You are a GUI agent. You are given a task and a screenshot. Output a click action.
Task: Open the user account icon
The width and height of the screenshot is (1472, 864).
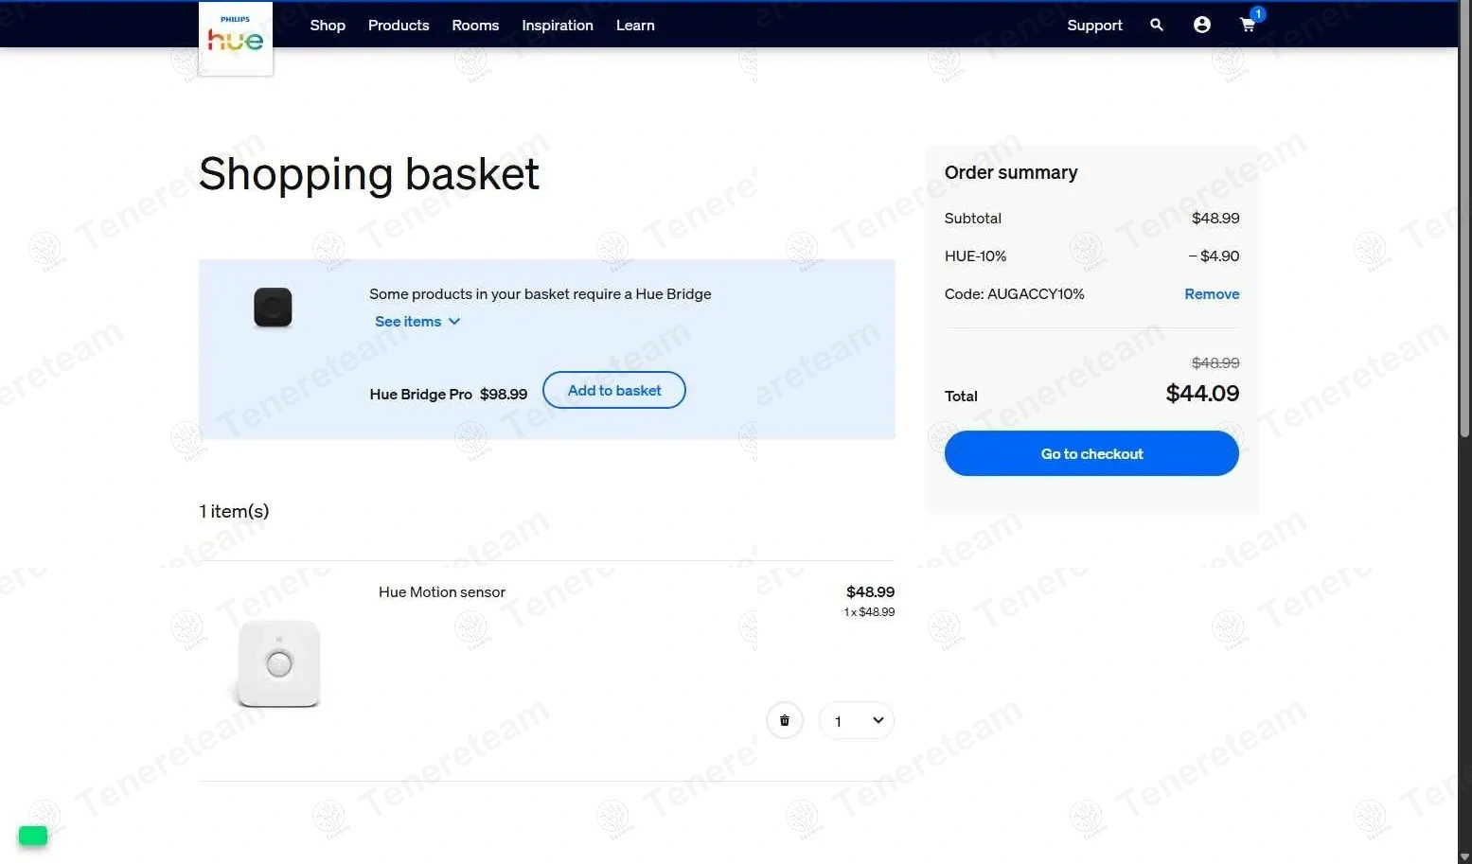1201,26
